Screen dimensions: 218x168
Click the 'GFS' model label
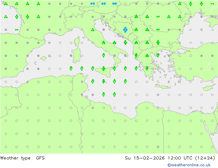point(40,158)
